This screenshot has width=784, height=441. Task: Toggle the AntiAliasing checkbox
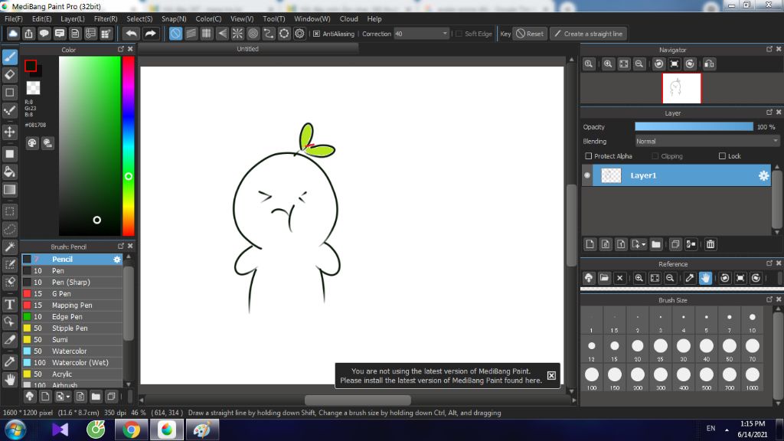[316, 34]
